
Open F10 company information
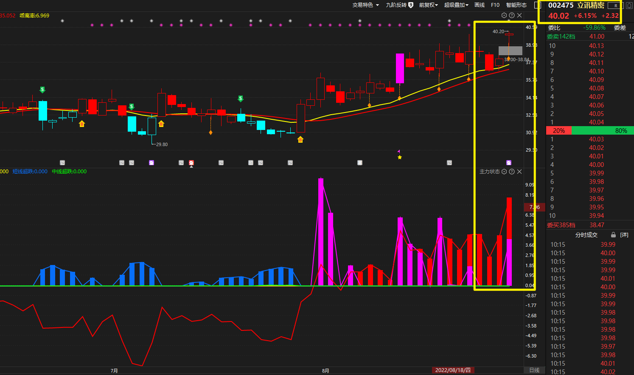[495, 5]
